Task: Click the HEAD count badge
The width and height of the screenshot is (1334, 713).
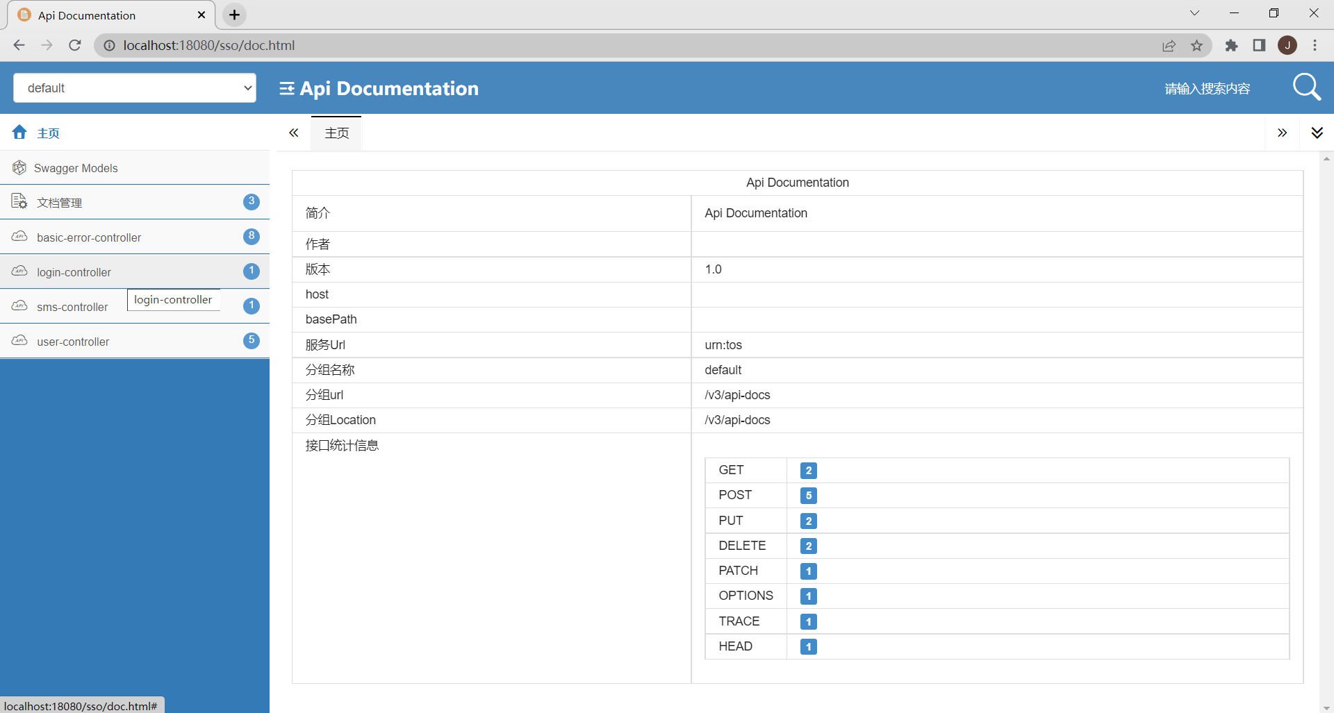Action: (x=808, y=646)
